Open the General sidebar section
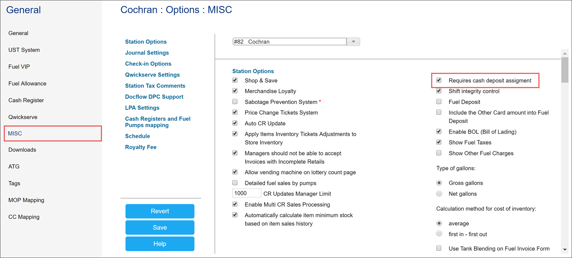Image resolution: width=572 pixels, height=258 pixels. point(18,33)
